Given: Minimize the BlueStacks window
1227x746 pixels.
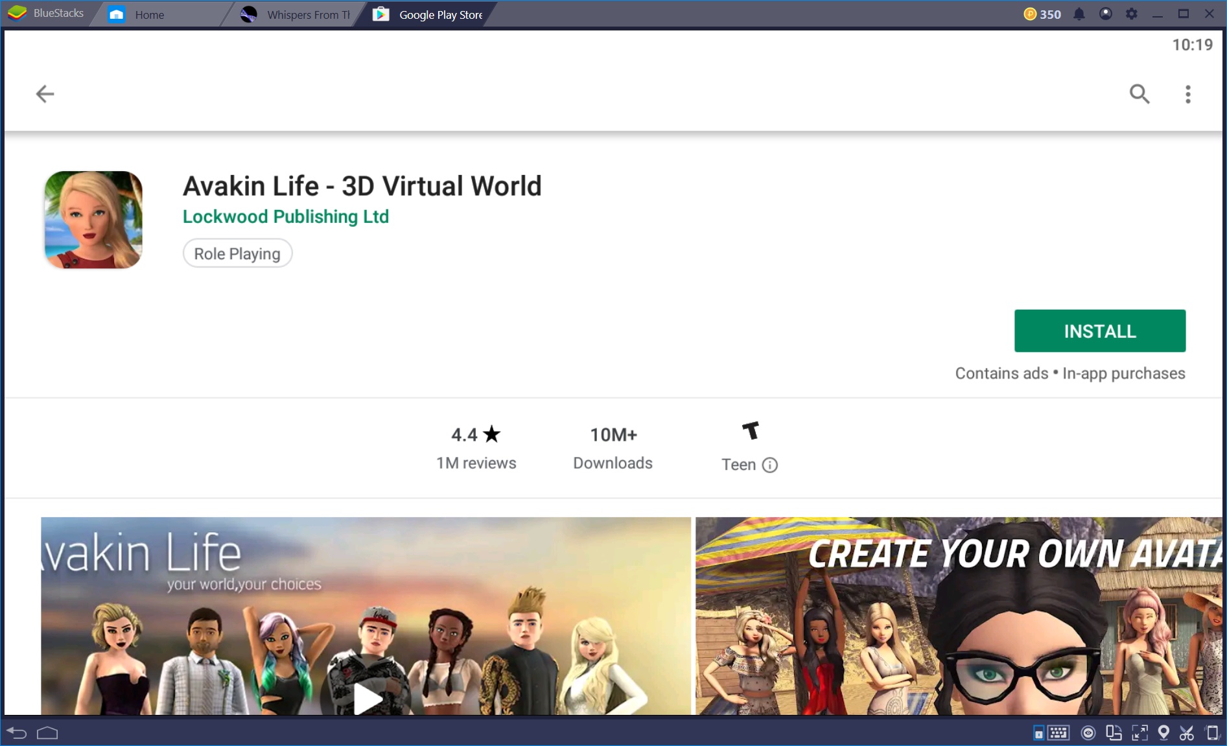Looking at the screenshot, I should click(1157, 14).
